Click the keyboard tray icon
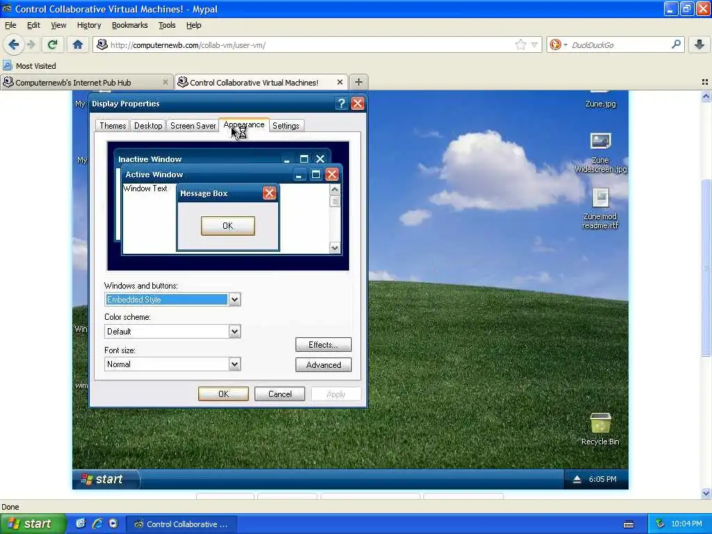 629,524
